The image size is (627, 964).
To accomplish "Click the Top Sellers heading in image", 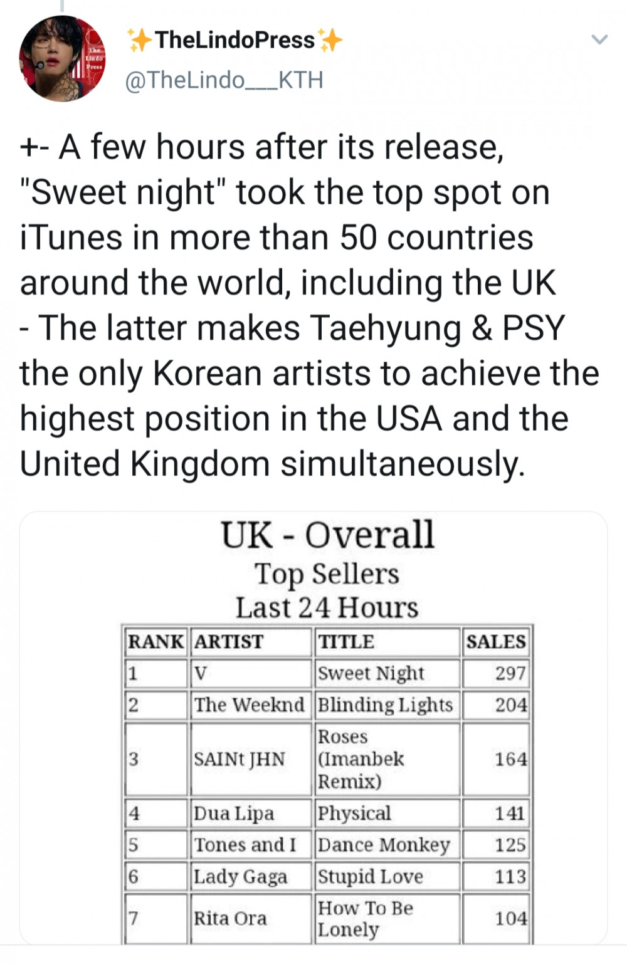I will [x=327, y=574].
